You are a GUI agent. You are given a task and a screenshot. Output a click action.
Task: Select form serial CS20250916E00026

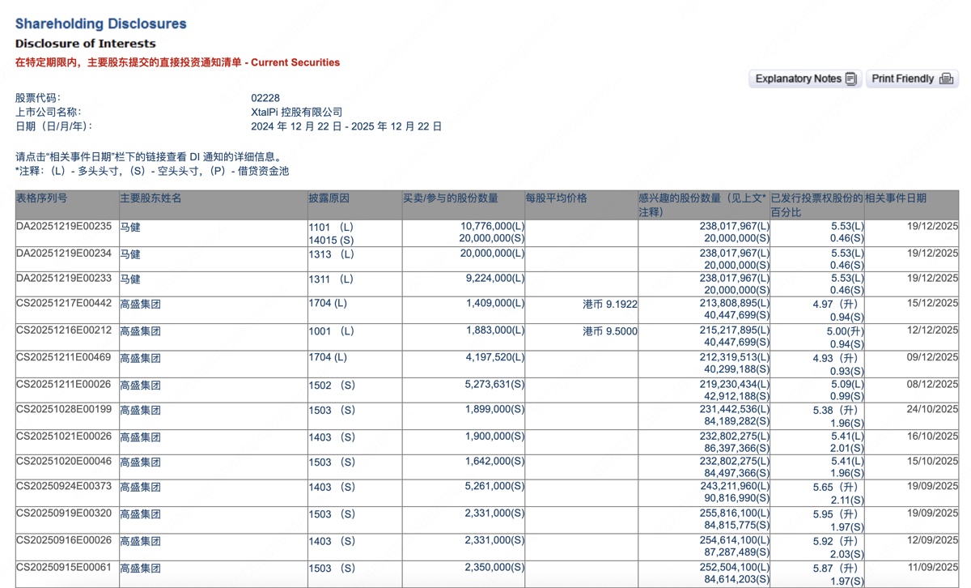pyautogui.click(x=64, y=541)
